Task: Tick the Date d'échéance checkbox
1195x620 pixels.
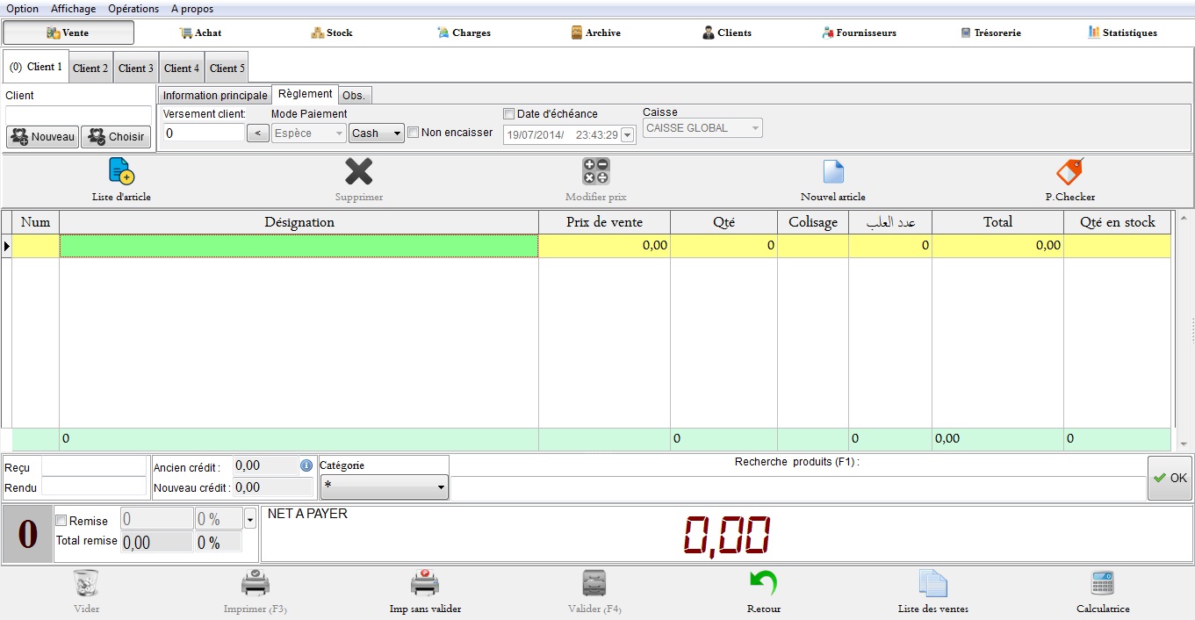Action: click(x=508, y=114)
